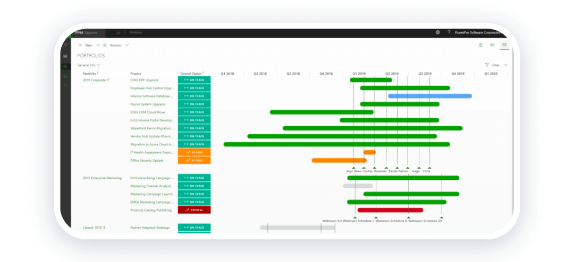Image resolution: width=574 pixels, height=262 pixels.
Task: Switch to the list view icon
Action: 492,45
